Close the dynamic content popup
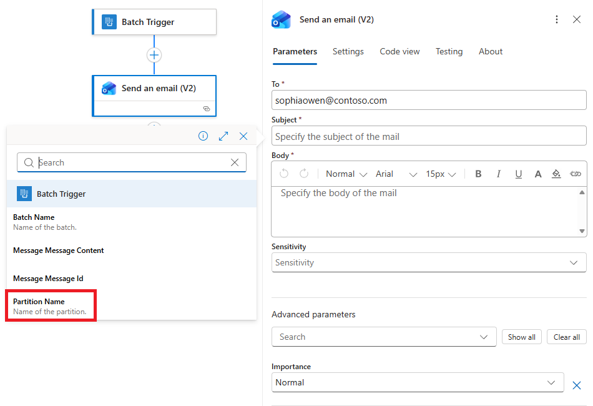The height and width of the screenshot is (406, 593). (x=243, y=136)
